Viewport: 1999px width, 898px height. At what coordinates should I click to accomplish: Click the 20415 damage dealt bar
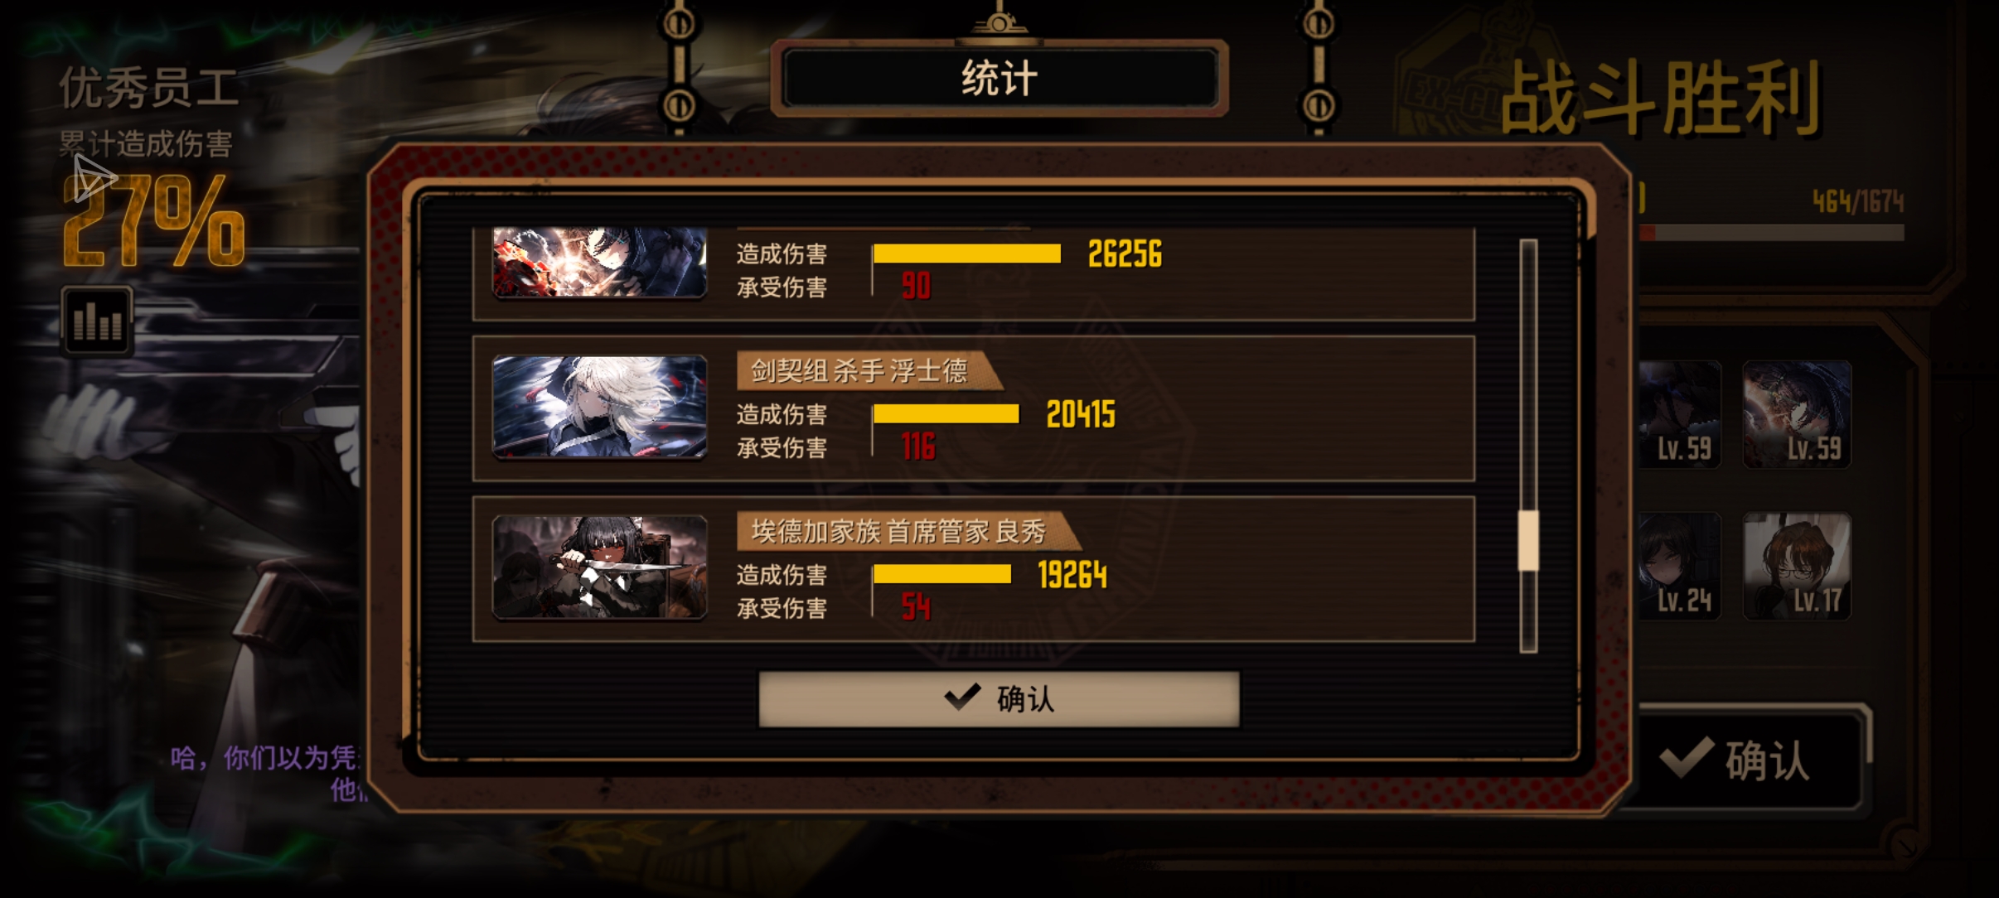[946, 414]
